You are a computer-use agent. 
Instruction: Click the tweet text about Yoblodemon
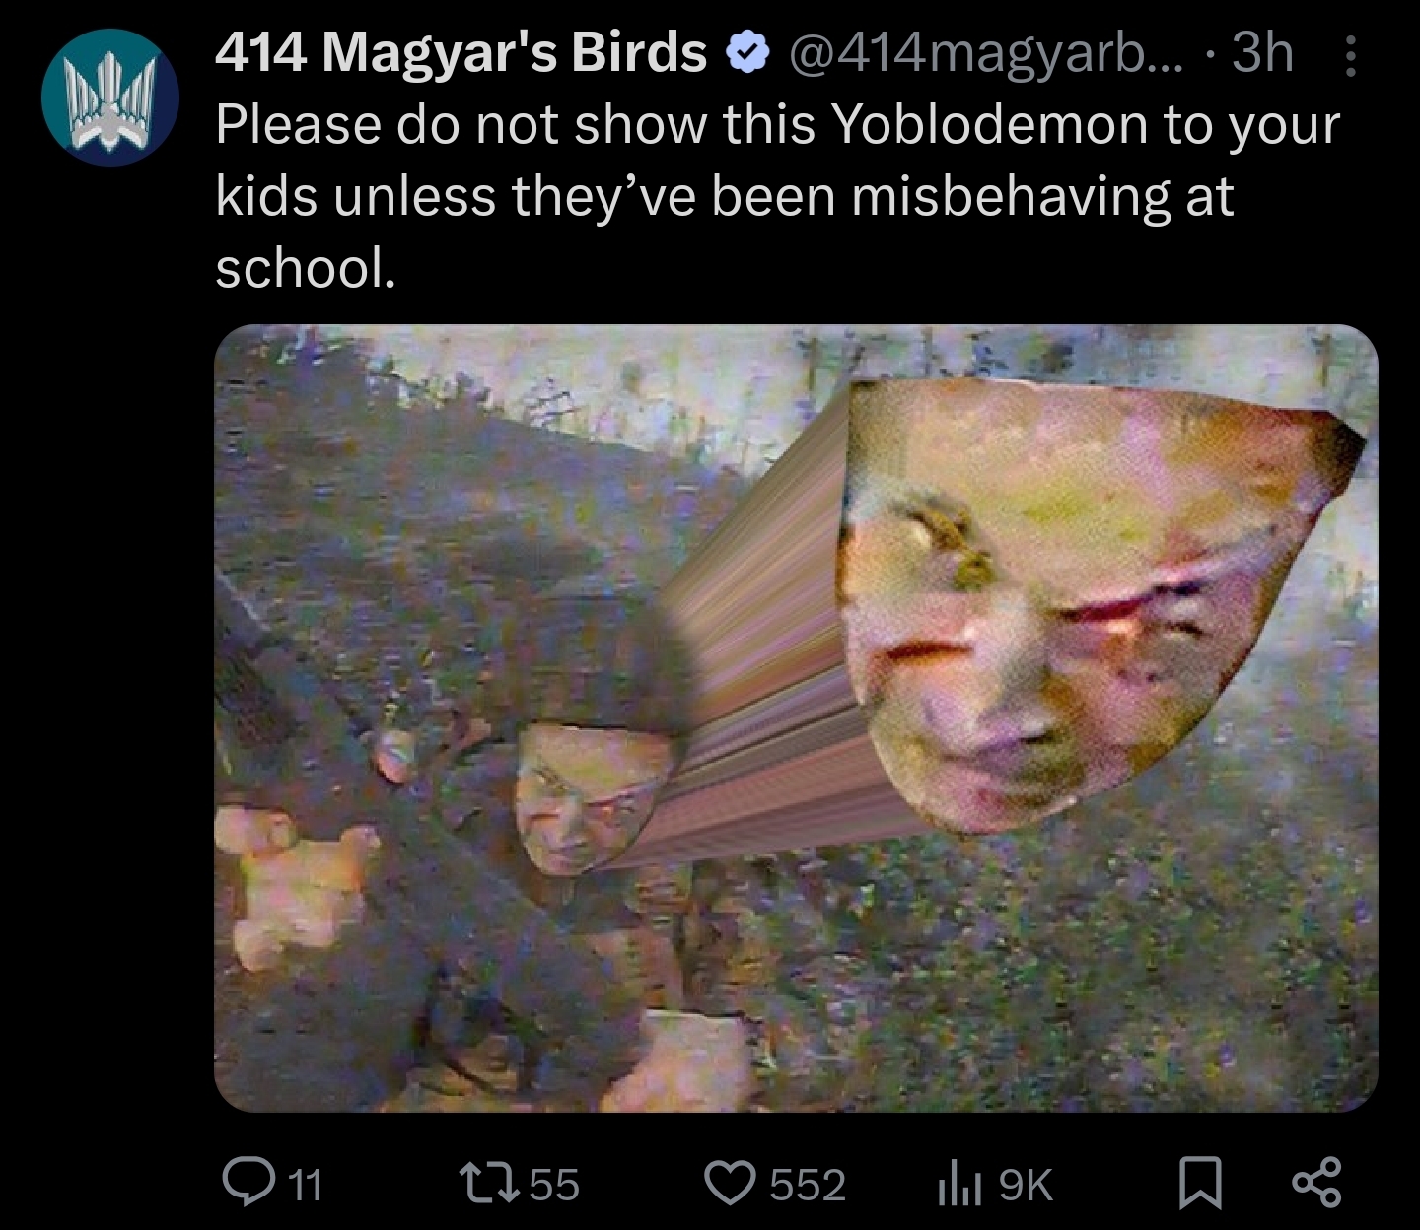(x=777, y=196)
